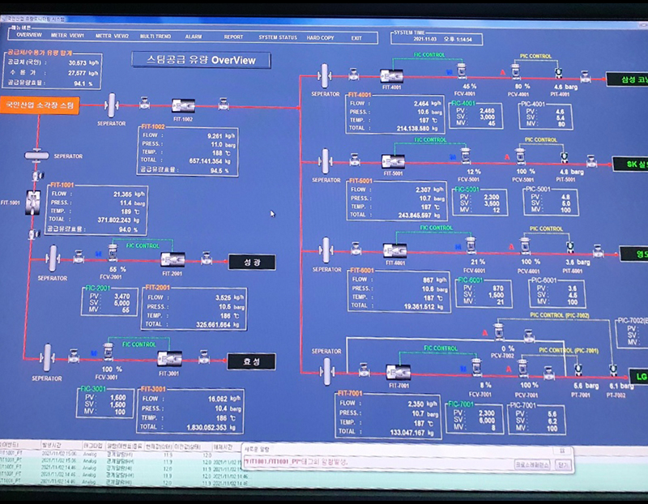This screenshot has width=648, height=504.
Task: Select the FIT-6001 flow transmitter icon
Action: click(394, 250)
